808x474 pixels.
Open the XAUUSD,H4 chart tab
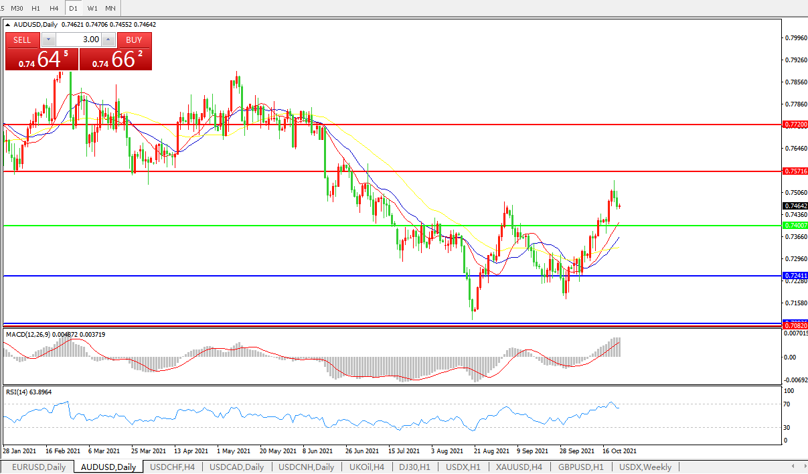[x=519, y=467]
